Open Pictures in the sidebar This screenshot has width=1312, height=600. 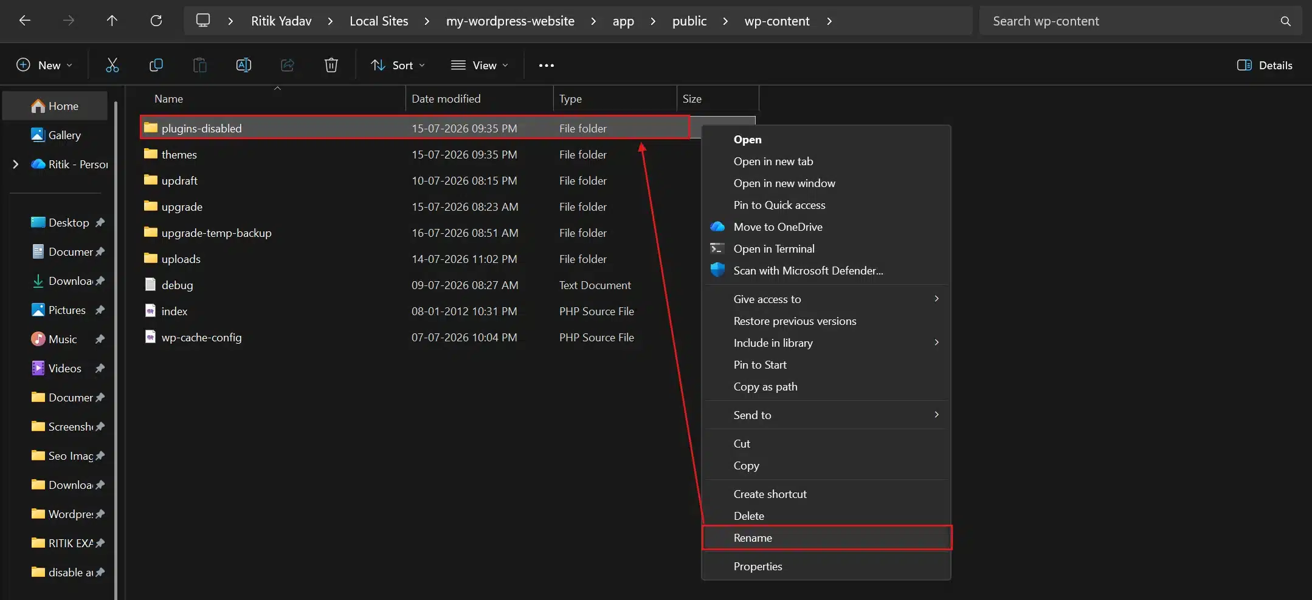pos(60,310)
